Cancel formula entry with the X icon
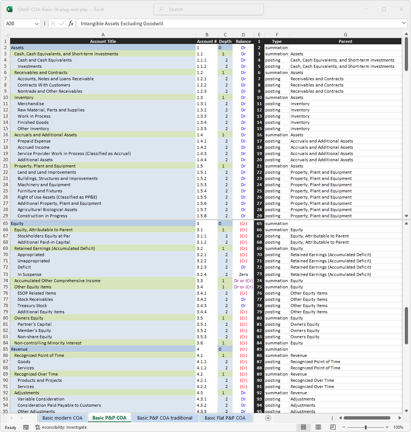 click(x=53, y=24)
